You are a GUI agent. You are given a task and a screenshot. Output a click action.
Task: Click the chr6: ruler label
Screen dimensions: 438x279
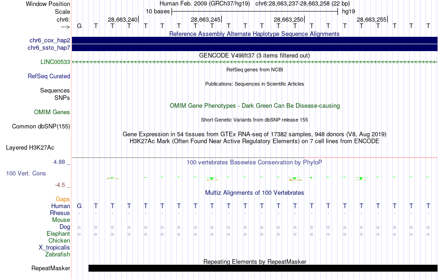(x=64, y=19)
